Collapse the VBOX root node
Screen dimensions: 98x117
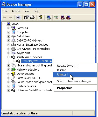click(x=4, y=24)
